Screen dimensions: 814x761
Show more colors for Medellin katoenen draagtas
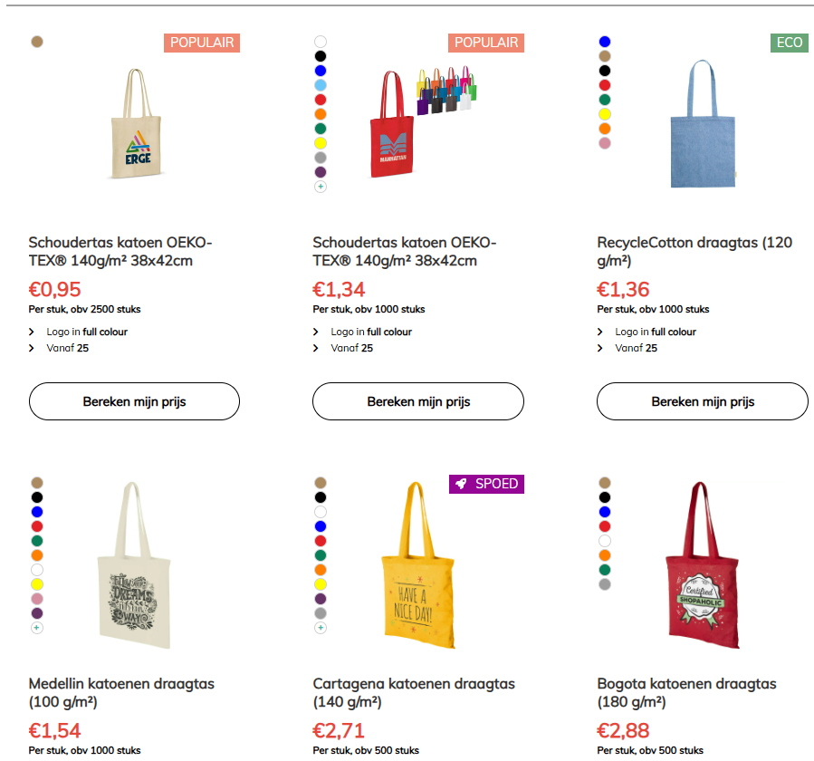[36, 628]
